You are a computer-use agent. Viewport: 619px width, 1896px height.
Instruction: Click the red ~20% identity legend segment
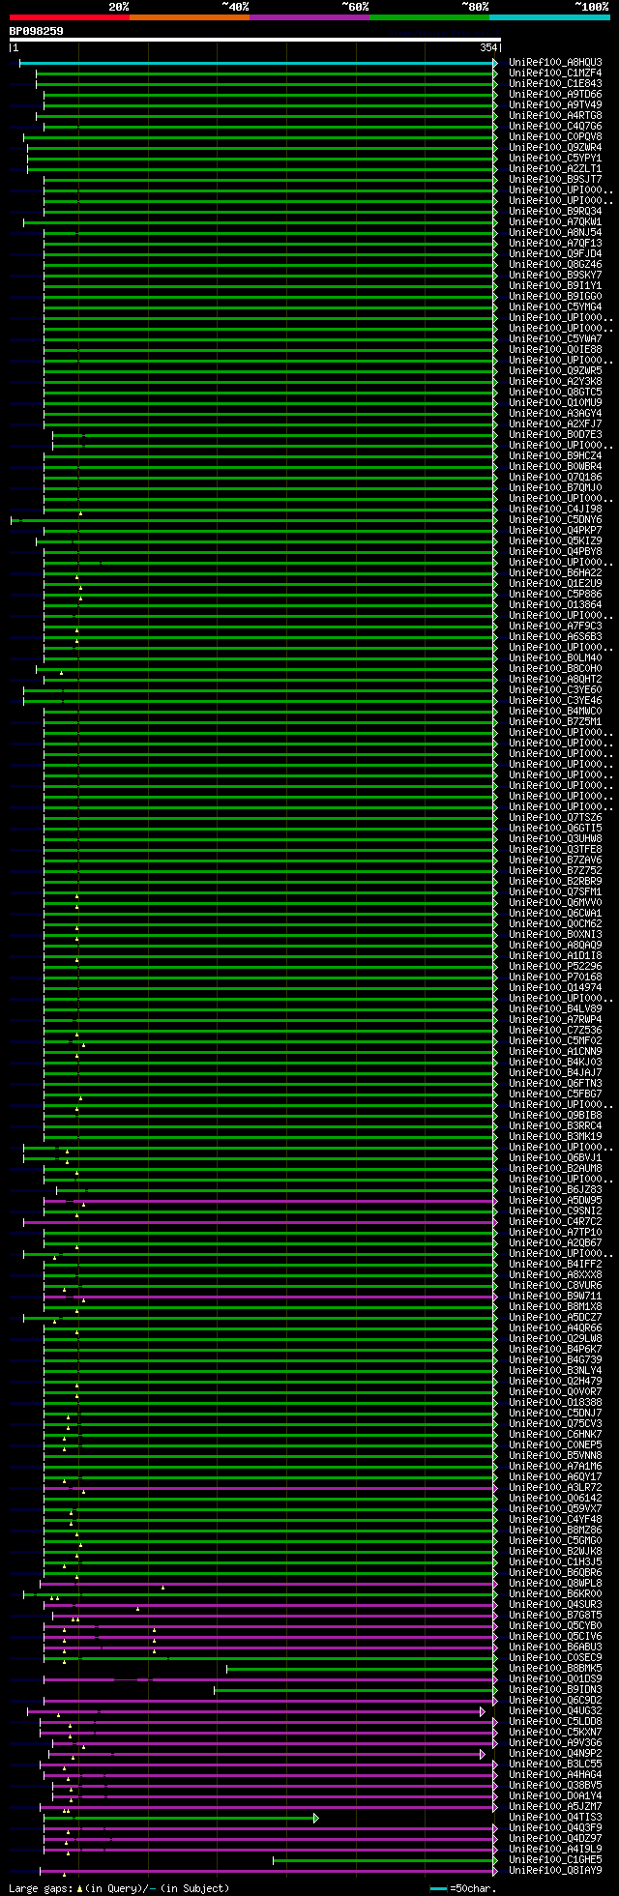69,16
